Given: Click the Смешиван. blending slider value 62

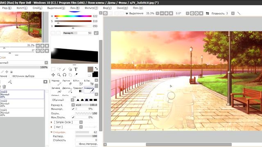Looking at the screenshot, I should pos(86,132).
